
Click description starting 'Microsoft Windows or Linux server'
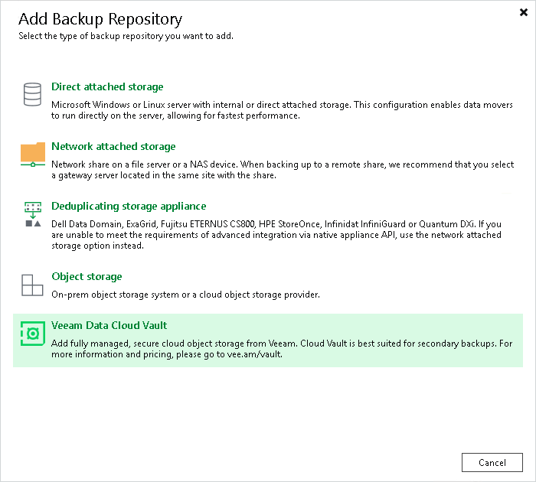[x=282, y=110]
